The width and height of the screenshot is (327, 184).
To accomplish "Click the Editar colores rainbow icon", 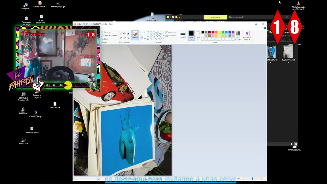I will tap(238, 33).
